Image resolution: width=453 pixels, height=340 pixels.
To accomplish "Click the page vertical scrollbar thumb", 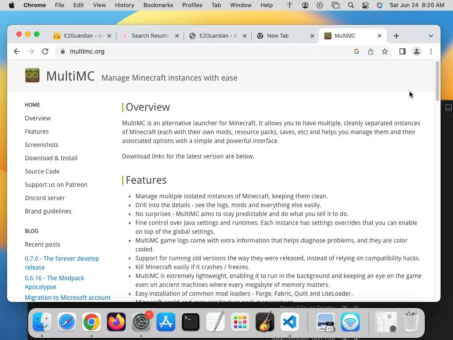I will coord(438,81).
